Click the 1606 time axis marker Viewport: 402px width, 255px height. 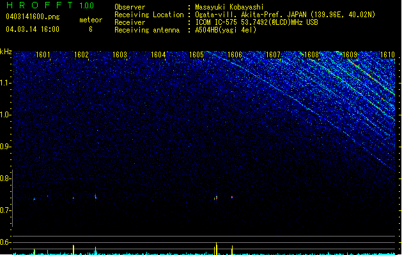coord(235,55)
